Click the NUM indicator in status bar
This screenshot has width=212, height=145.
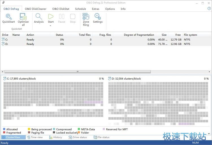(195, 143)
